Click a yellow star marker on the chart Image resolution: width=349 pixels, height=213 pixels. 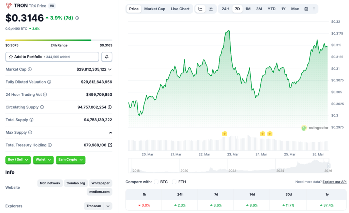225,134
